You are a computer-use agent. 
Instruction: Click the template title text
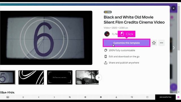tap(134, 20)
